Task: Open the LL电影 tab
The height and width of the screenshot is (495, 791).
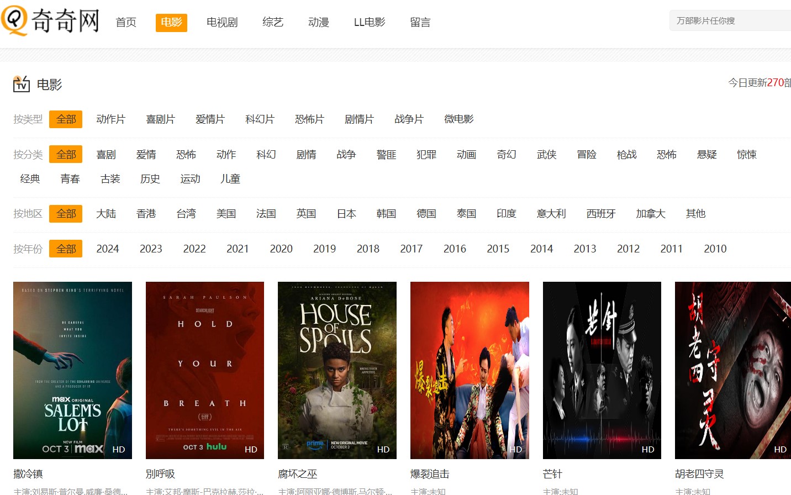Action: tap(370, 22)
